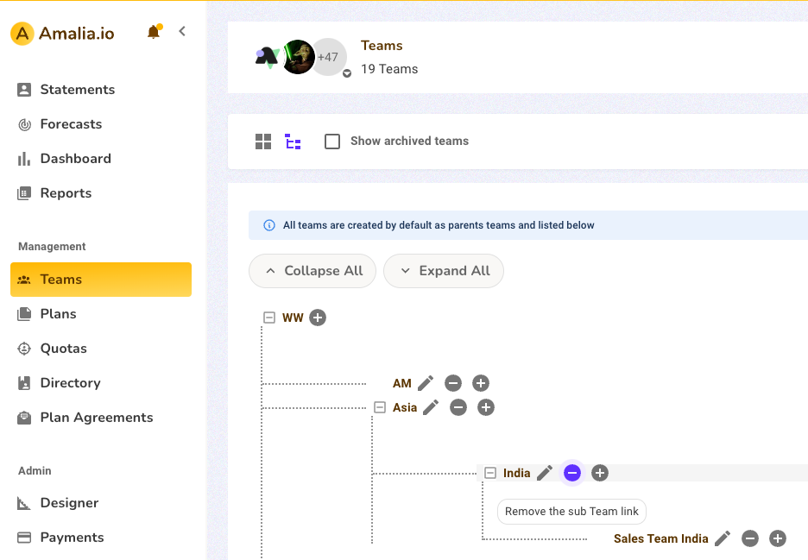Edit Sales Team India
808x560 pixels.
(723, 538)
